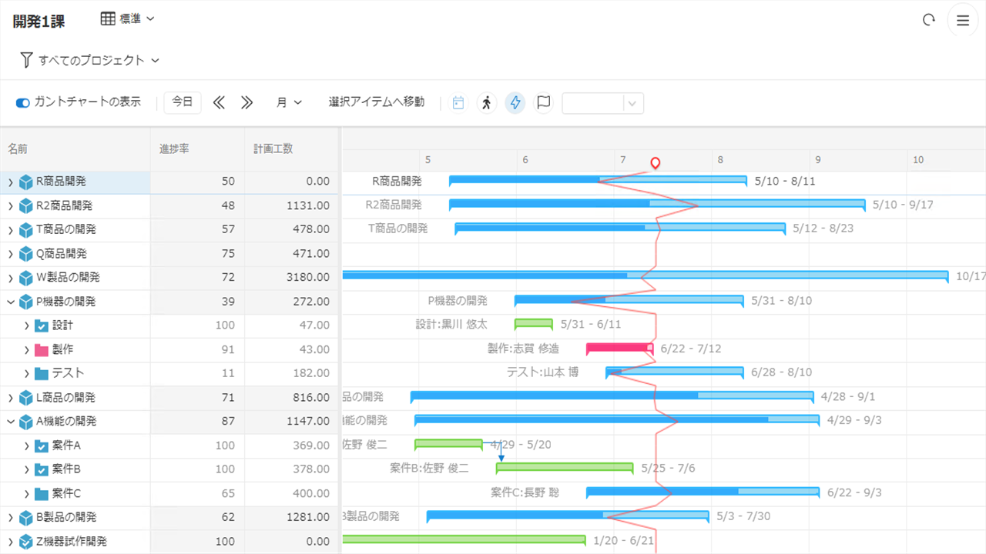Click the 今日 button
This screenshot has width=986, height=554.
(x=183, y=102)
